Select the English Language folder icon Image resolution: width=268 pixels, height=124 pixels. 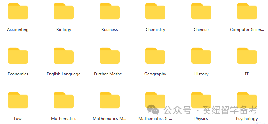click(64, 56)
